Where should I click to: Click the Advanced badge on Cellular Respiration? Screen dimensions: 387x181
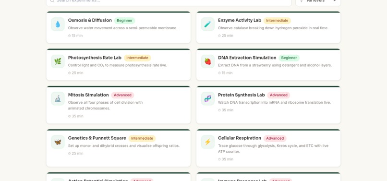click(275, 138)
